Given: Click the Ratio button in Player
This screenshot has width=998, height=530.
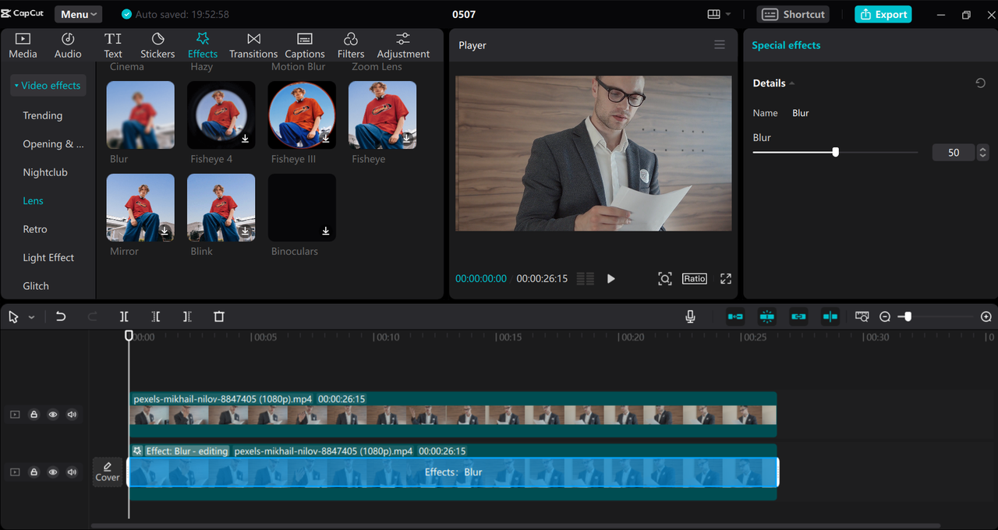Looking at the screenshot, I should pyautogui.click(x=695, y=278).
